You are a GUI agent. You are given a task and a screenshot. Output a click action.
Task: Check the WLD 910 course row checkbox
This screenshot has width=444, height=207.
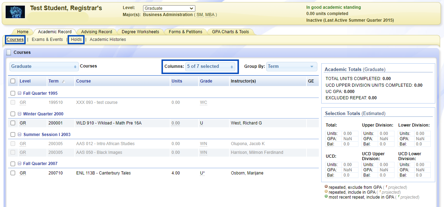click(x=13, y=123)
